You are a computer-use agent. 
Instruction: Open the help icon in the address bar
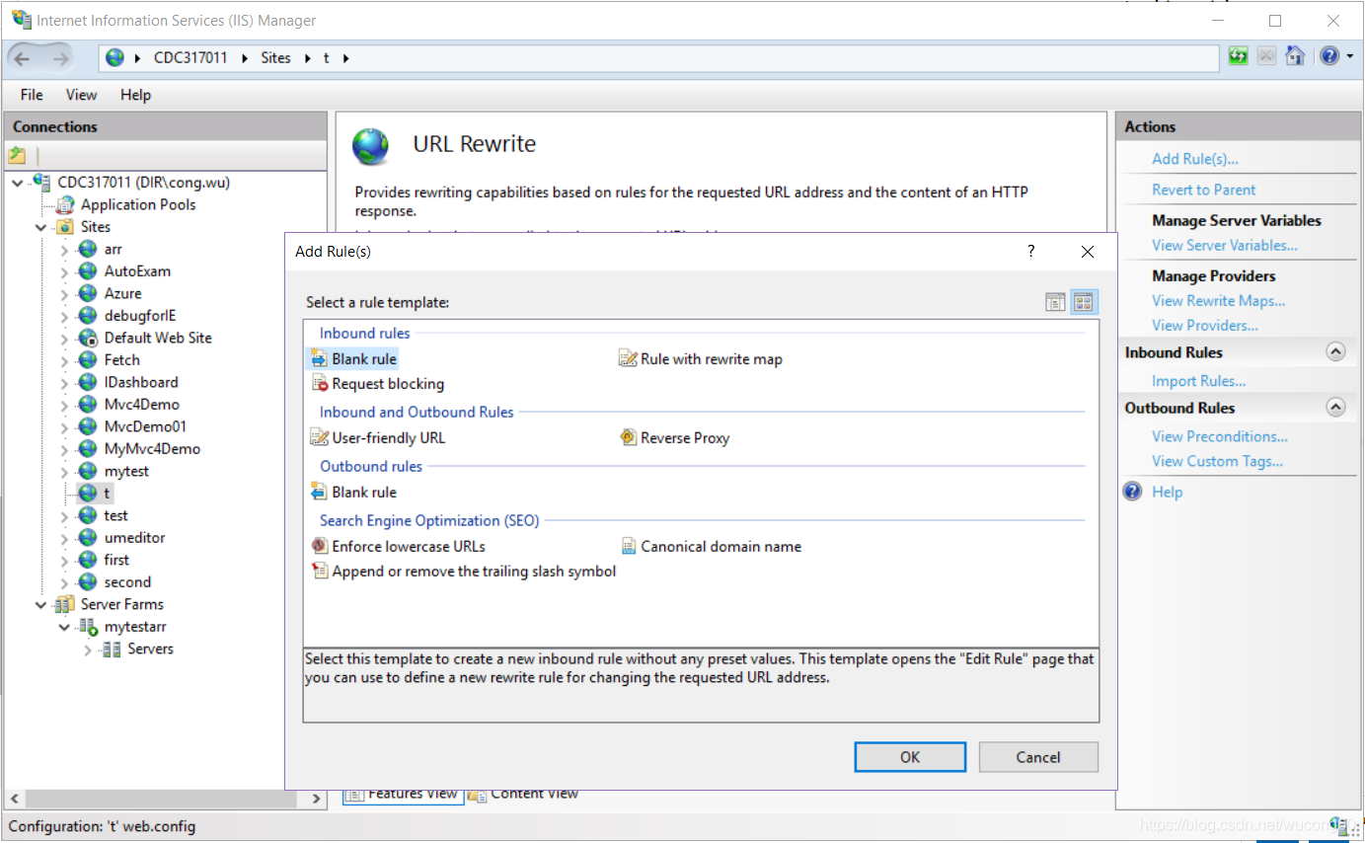coord(1329,56)
